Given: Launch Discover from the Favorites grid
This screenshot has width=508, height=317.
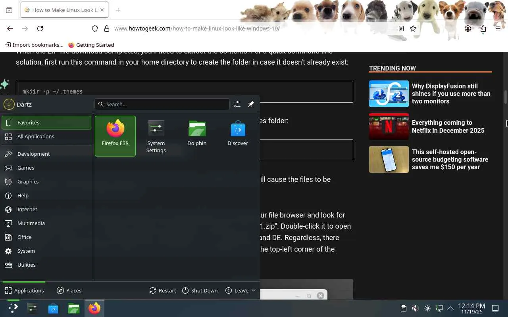Looking at the screenshot, I should pos(238,136).
